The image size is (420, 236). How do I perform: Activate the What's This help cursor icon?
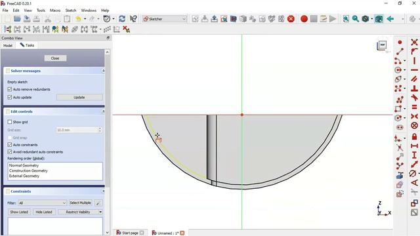(133, 19)
